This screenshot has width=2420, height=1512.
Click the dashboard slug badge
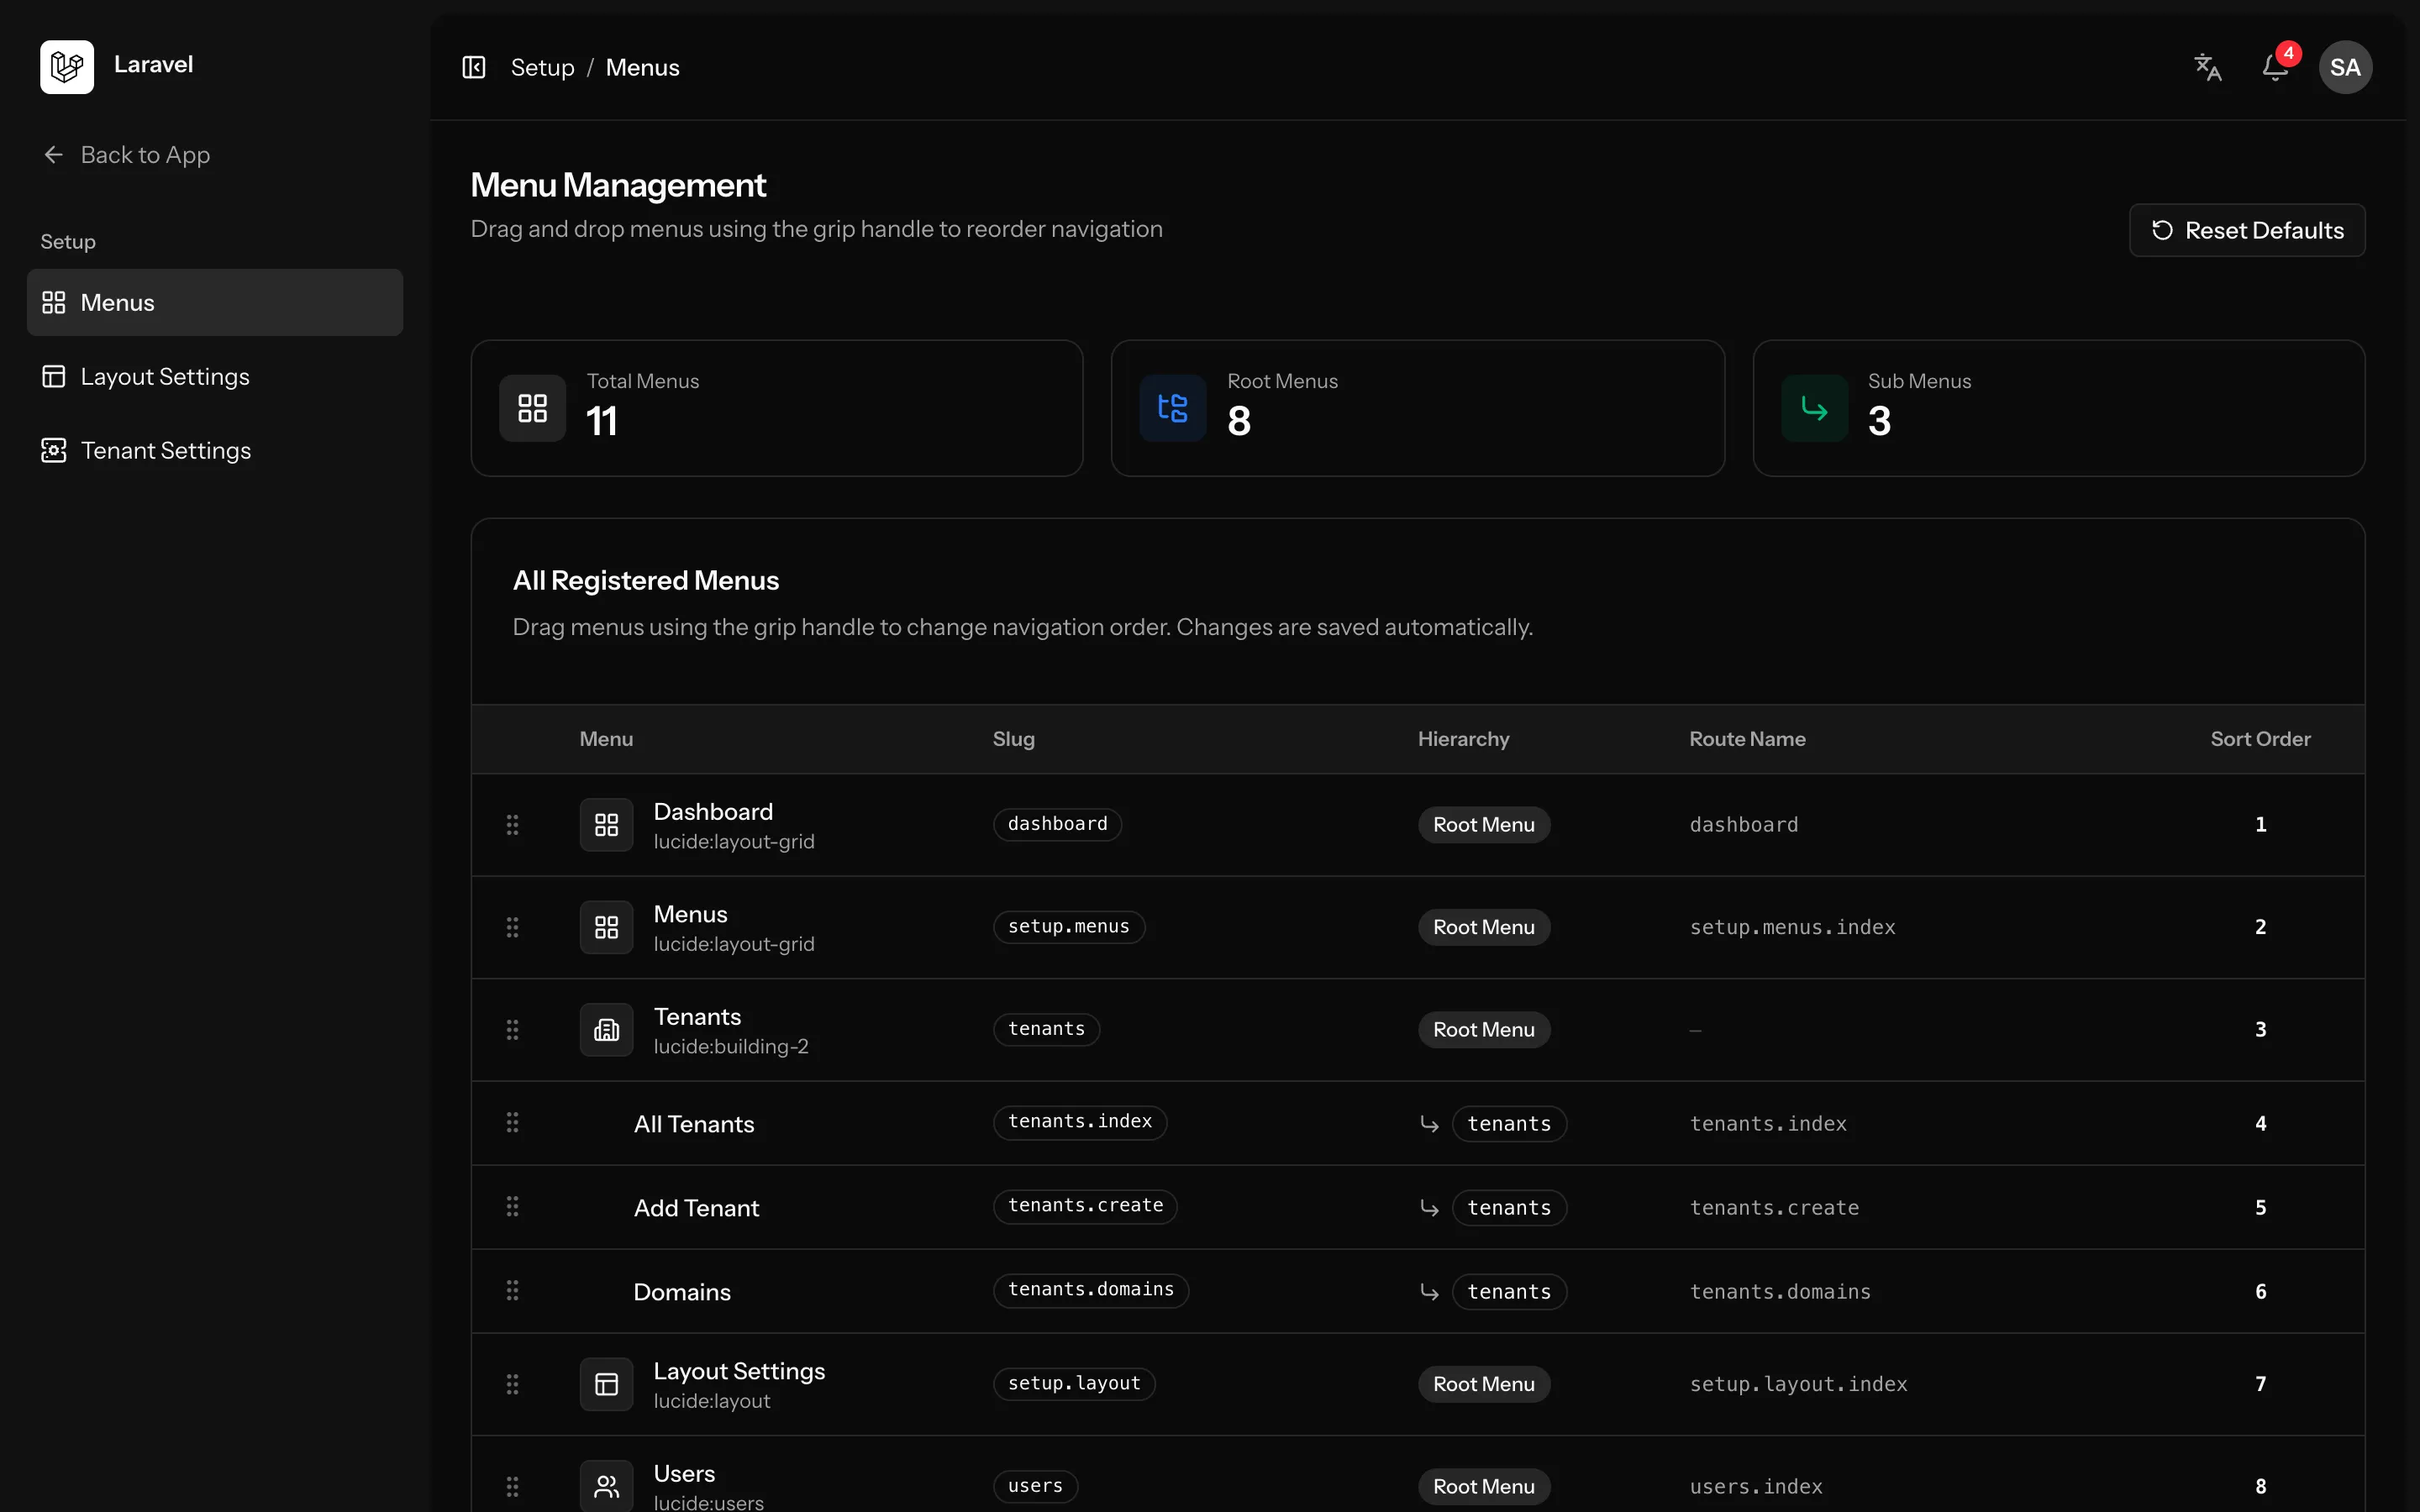click(x=1058, y=824)
